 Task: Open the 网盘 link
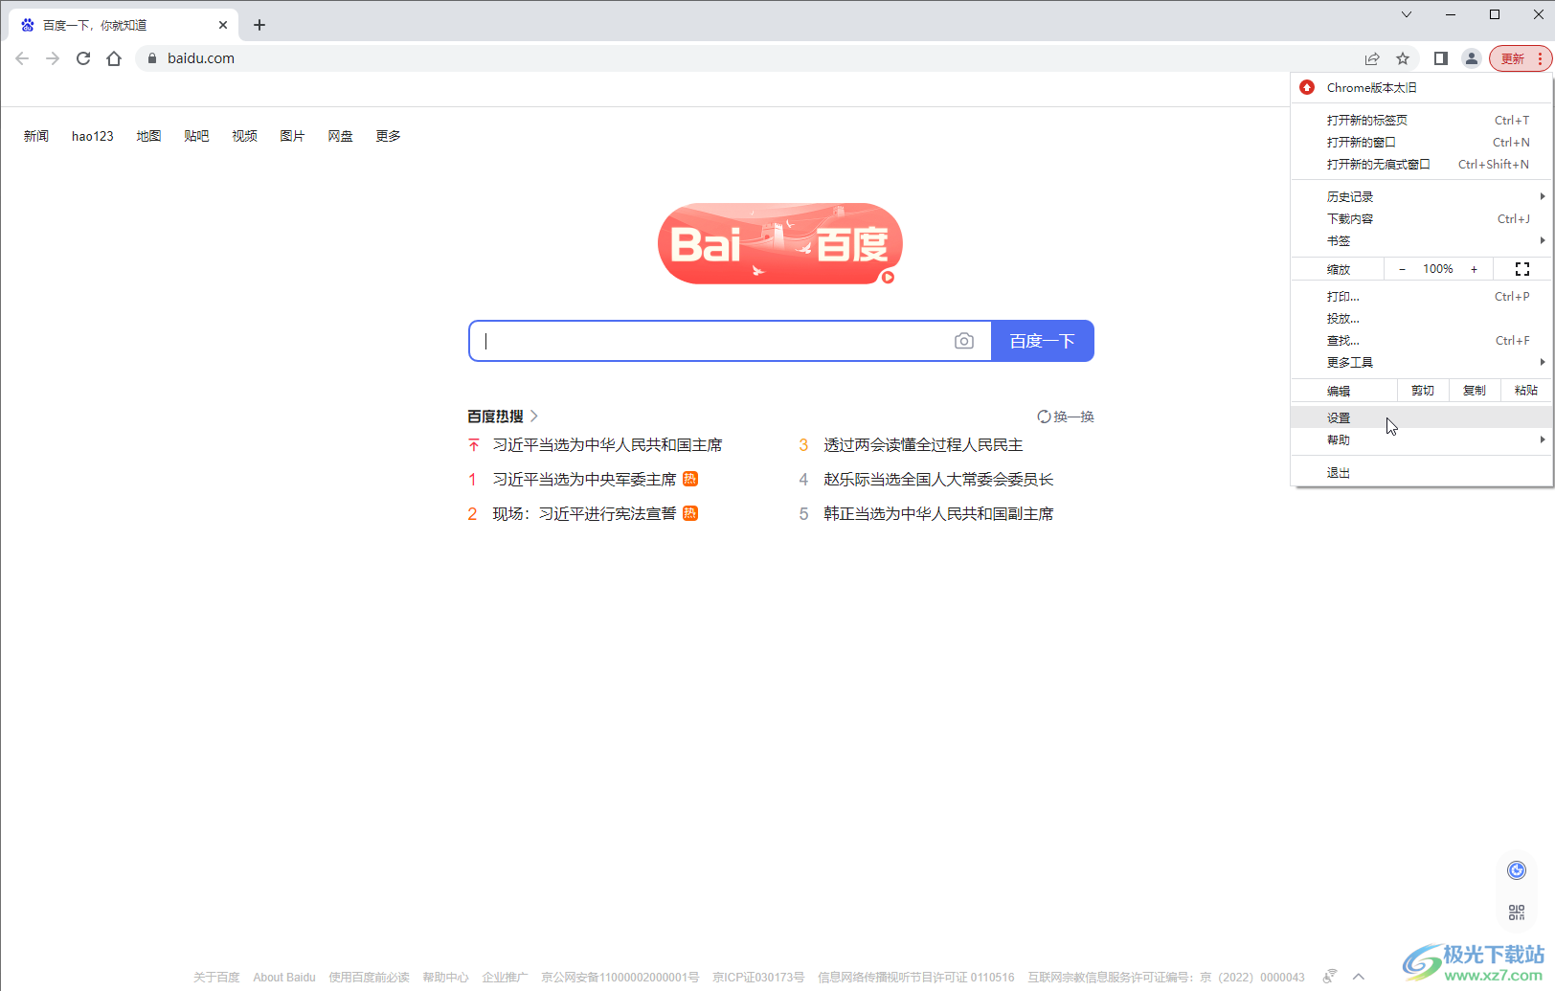tap(340, 136)
